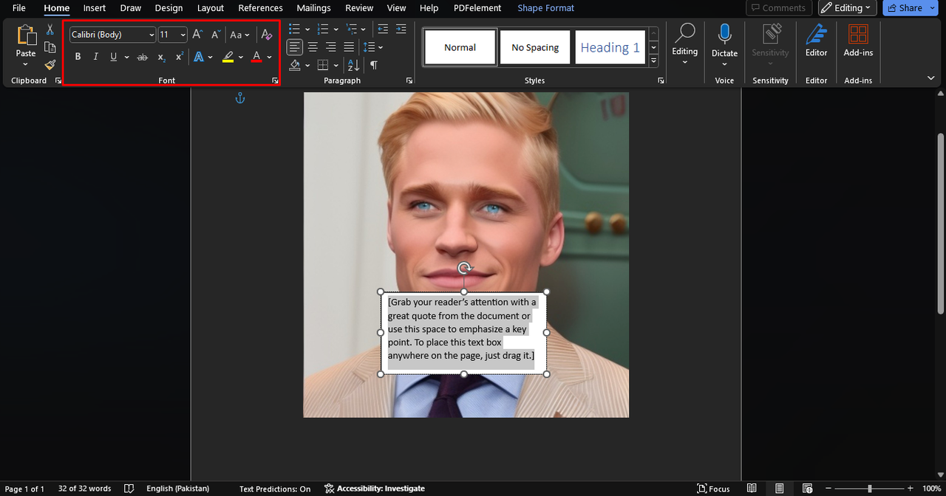Expand the Styles gallery More arrow
The height and width of the screenshot is (496, 946).
pyautogui.click(x=654, y=61)
